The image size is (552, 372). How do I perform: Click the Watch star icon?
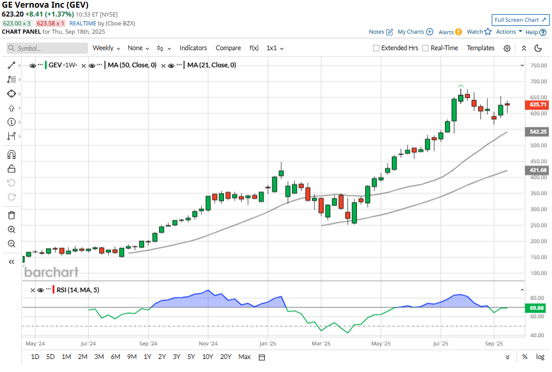click(488, 32)
